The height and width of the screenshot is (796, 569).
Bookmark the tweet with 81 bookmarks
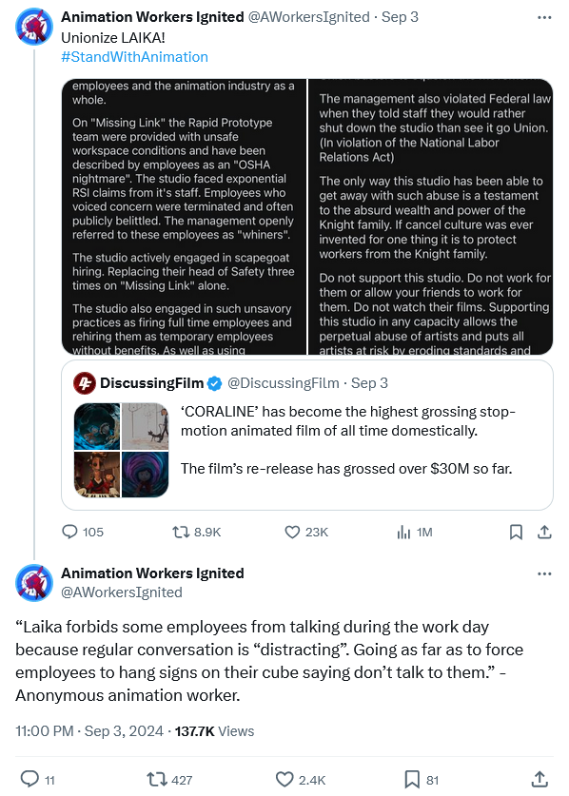tap(422, 780)
